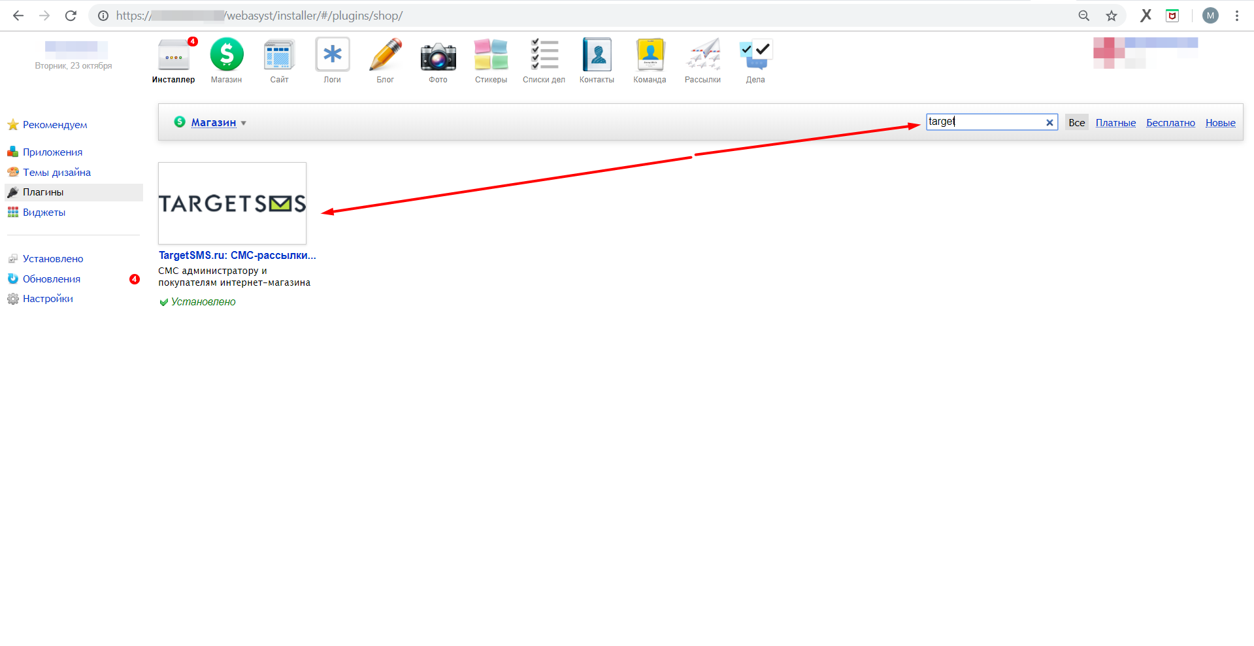Open the Блог pencil icon
Screen dimensions: 1254x646
pos(386,55)
